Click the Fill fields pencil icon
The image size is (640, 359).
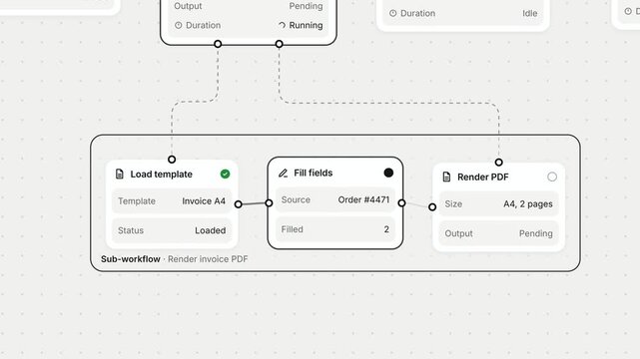(283, 174)
